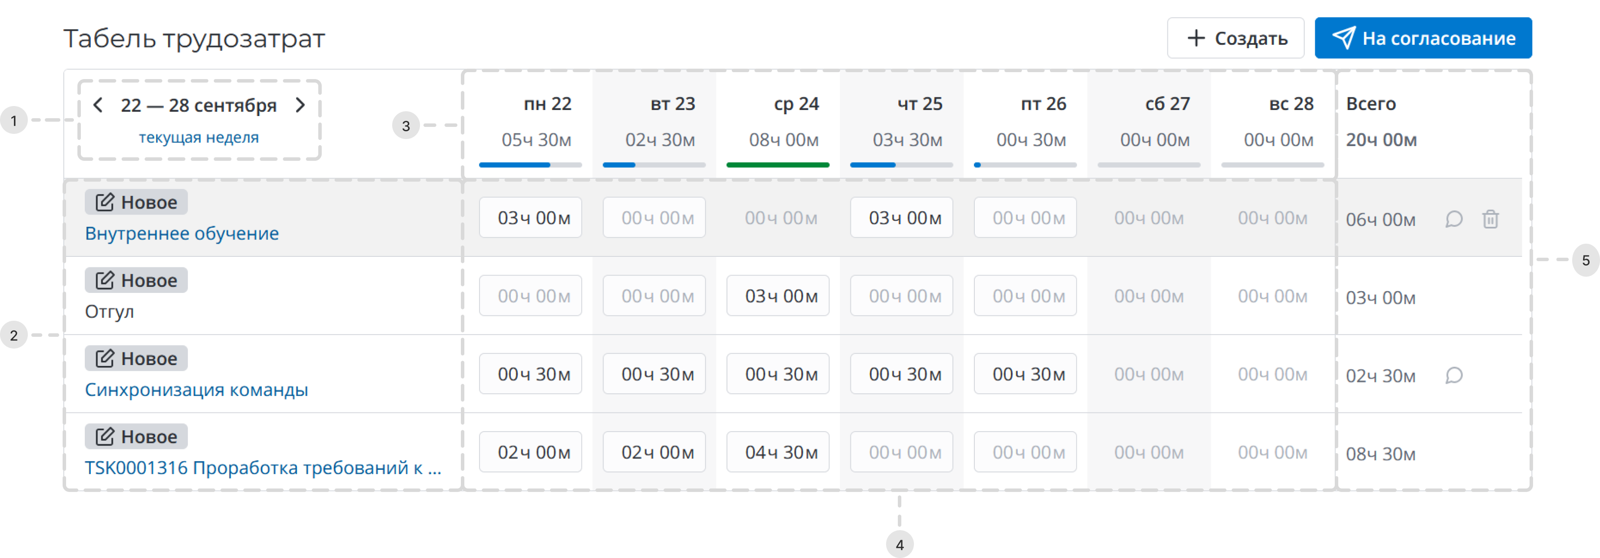Click paper plane icon on На согласование
The image size is (1600, 558).
point(1343,38)
